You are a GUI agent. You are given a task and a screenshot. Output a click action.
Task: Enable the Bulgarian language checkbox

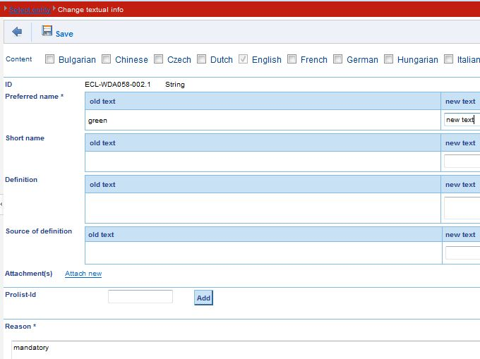pyautogui.click(x=50, y=59)
